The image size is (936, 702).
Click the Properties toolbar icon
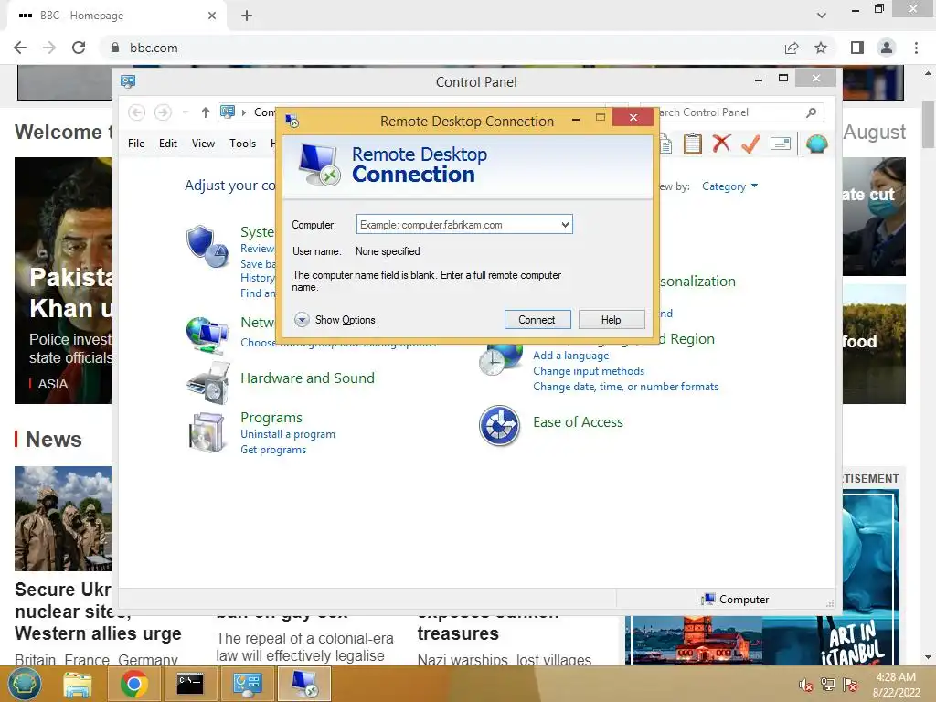pyautogui.click(x=781, y=144)
